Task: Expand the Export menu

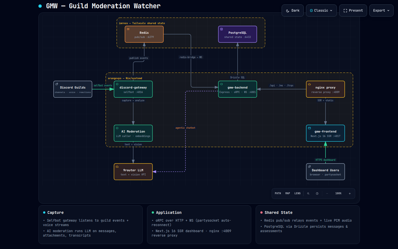Action: (x=381, y=11)
